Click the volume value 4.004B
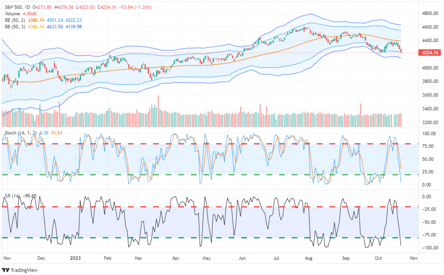The height and width of the screenshot is (275, 444). tap(30, 14)
